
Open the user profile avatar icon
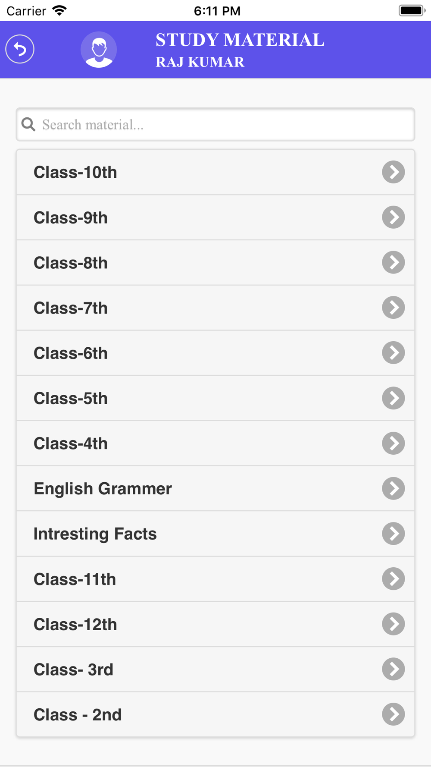(x=99, y=50)
